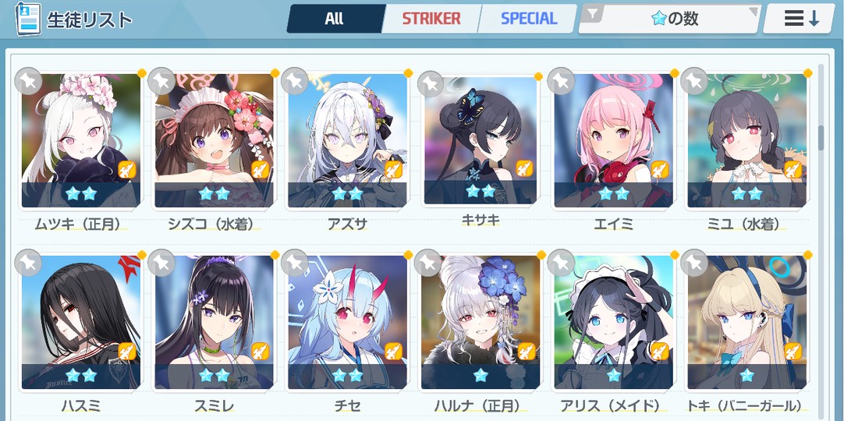Click the 生徒リスト document icon
Image resolution: width=844 pixels, height=421 pixels.
(x=29, y=19)
